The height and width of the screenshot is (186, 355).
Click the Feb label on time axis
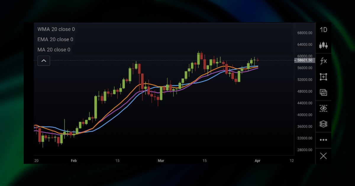(74, 161)
